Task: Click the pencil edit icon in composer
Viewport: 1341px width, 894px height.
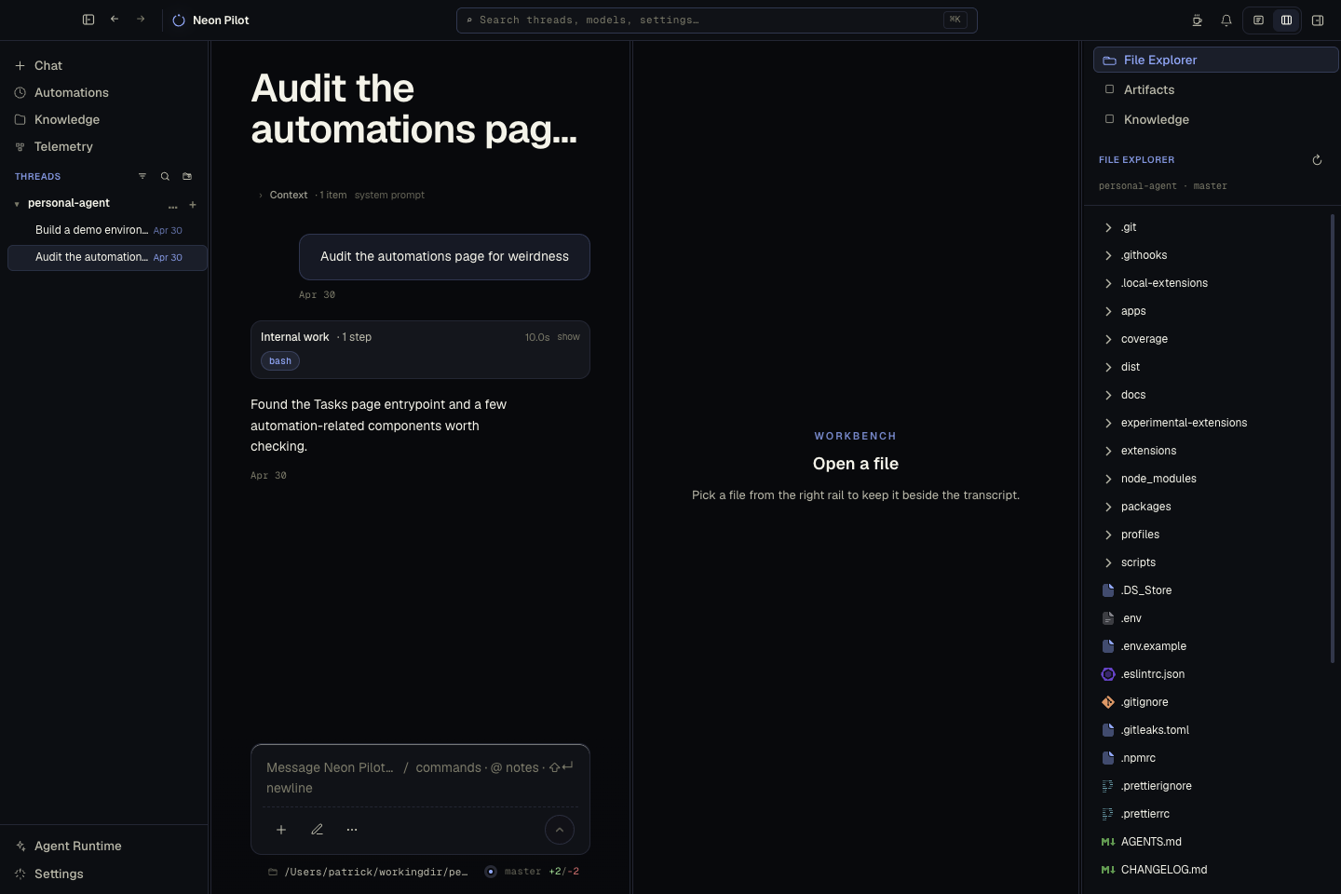Action: [x=317, y=830]
